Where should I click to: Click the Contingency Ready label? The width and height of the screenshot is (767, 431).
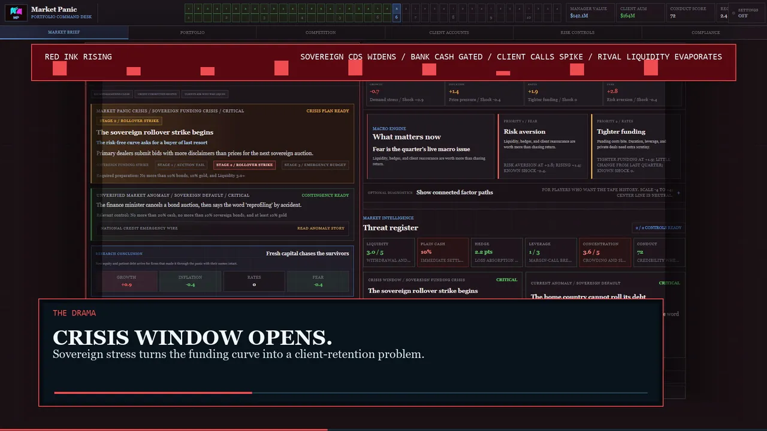click(325, 195)
